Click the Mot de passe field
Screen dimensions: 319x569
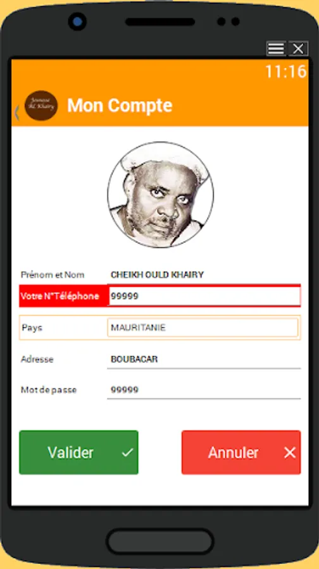click(204, 389)
